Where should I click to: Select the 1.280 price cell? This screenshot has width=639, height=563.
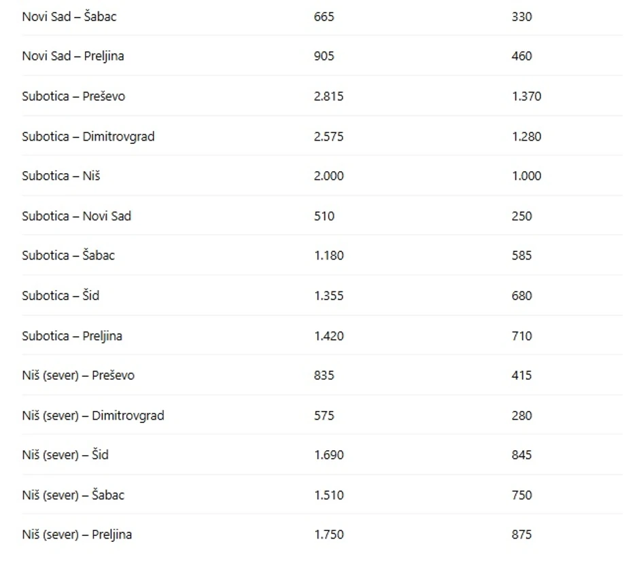(526, 137)
